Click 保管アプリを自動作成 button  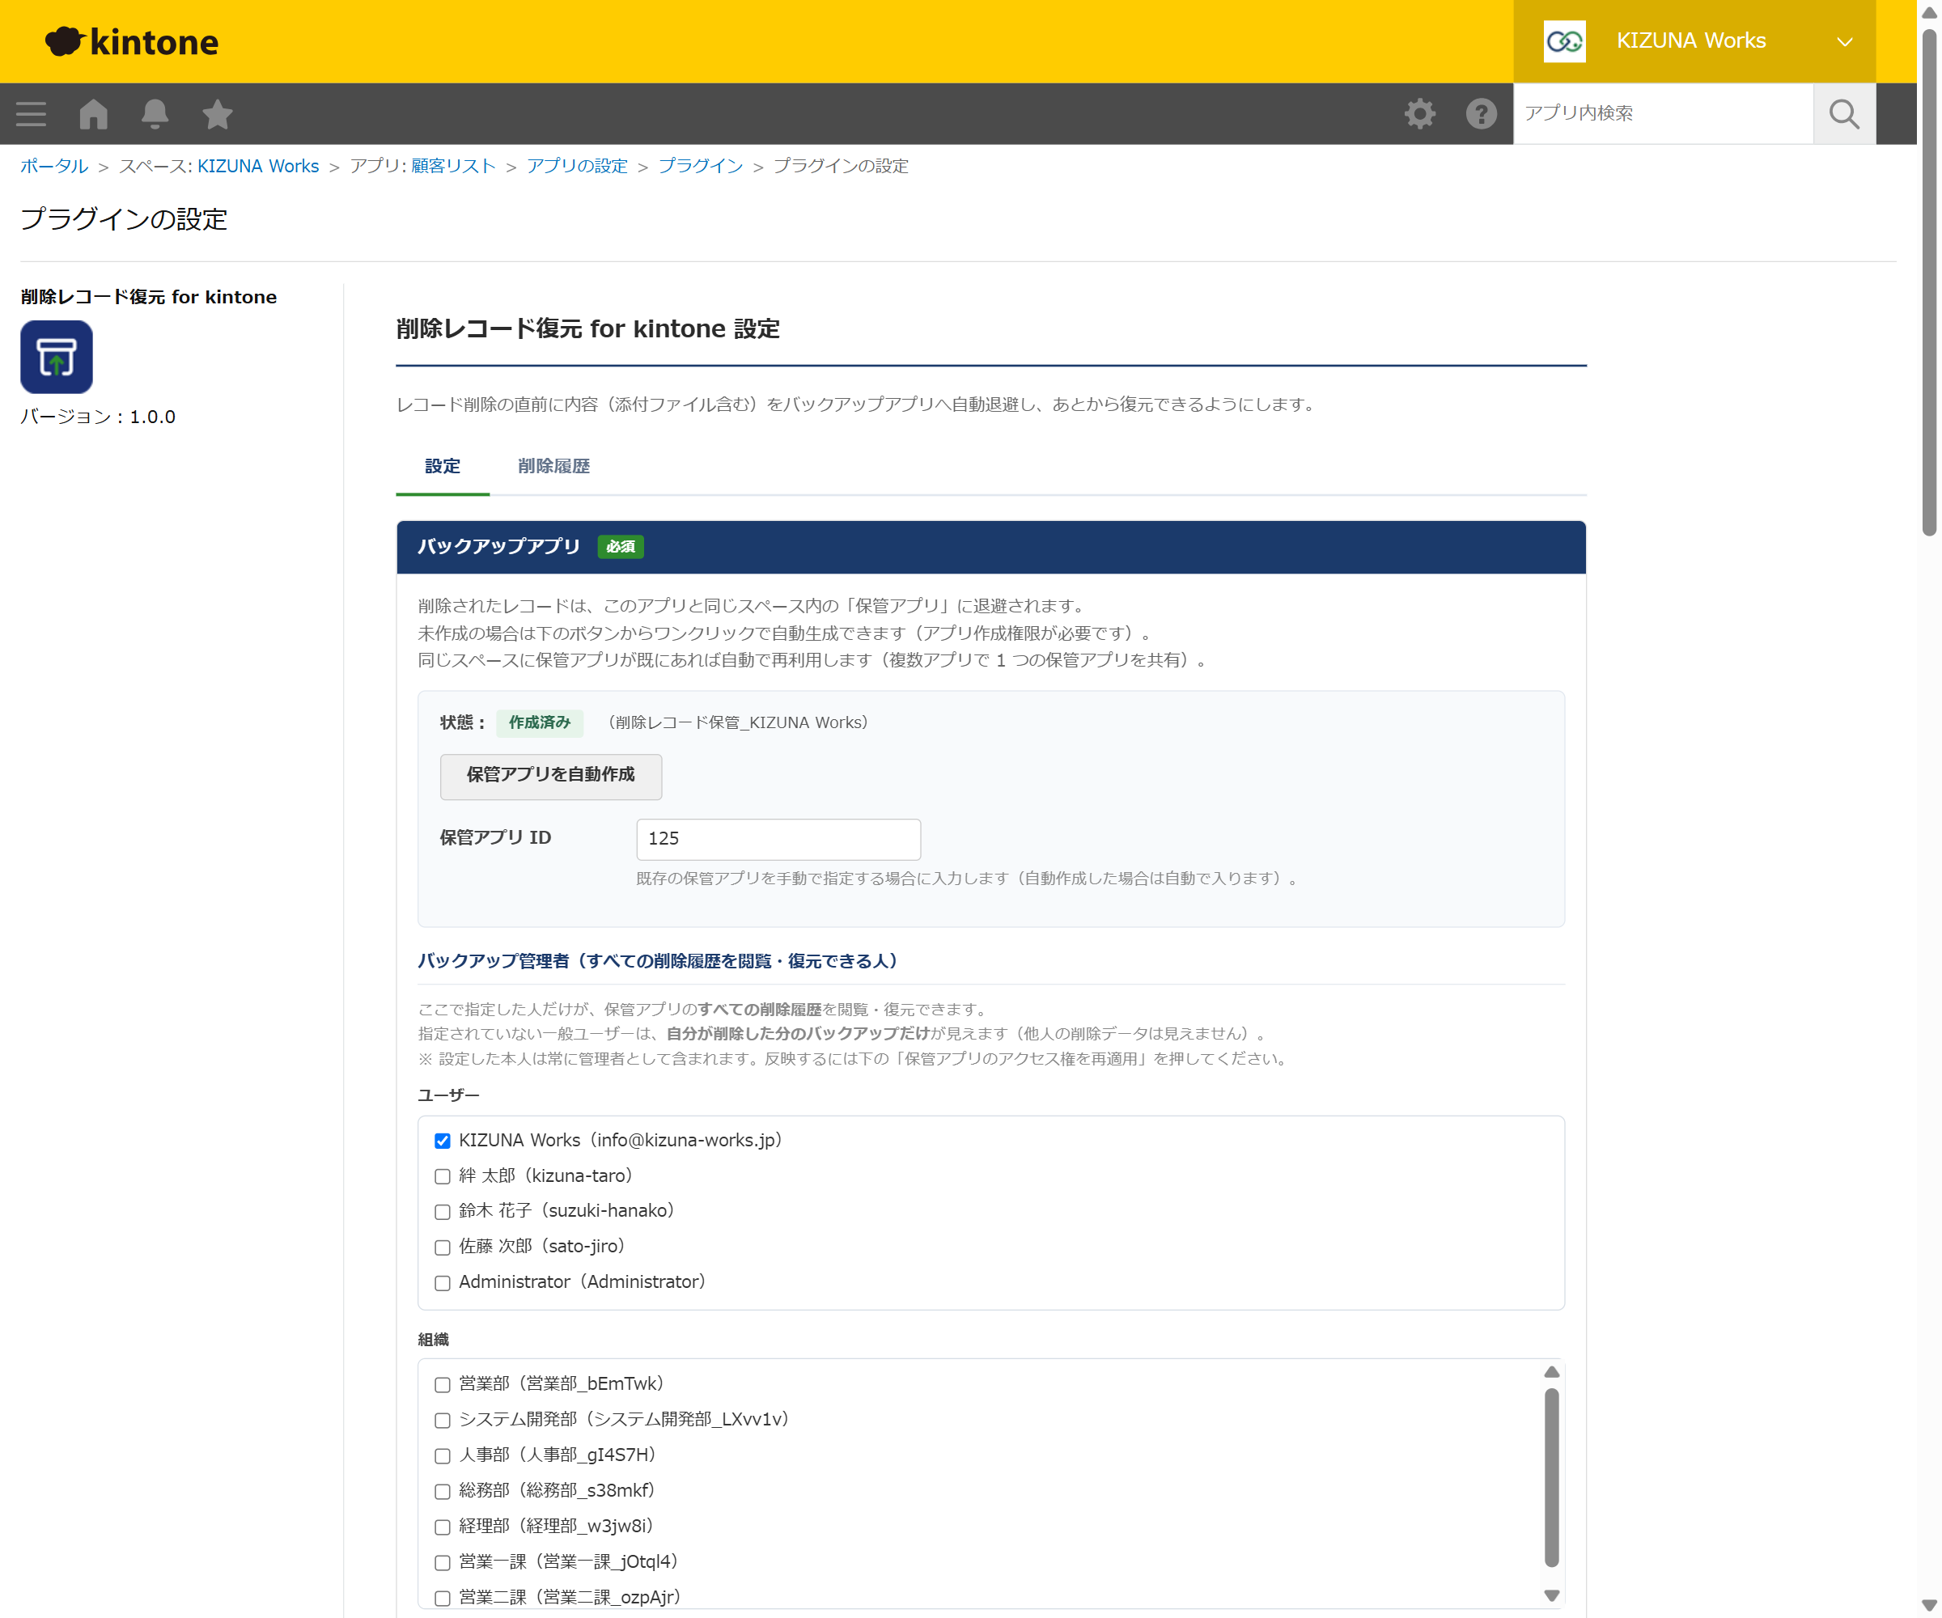pos(550,776)
